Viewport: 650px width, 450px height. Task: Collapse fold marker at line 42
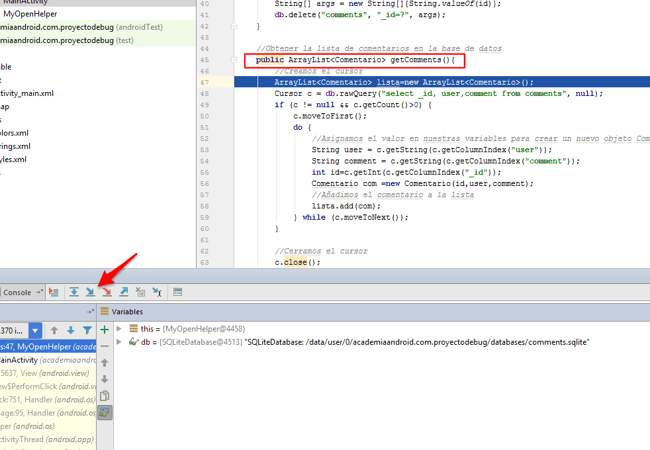(x=234, y=26)
